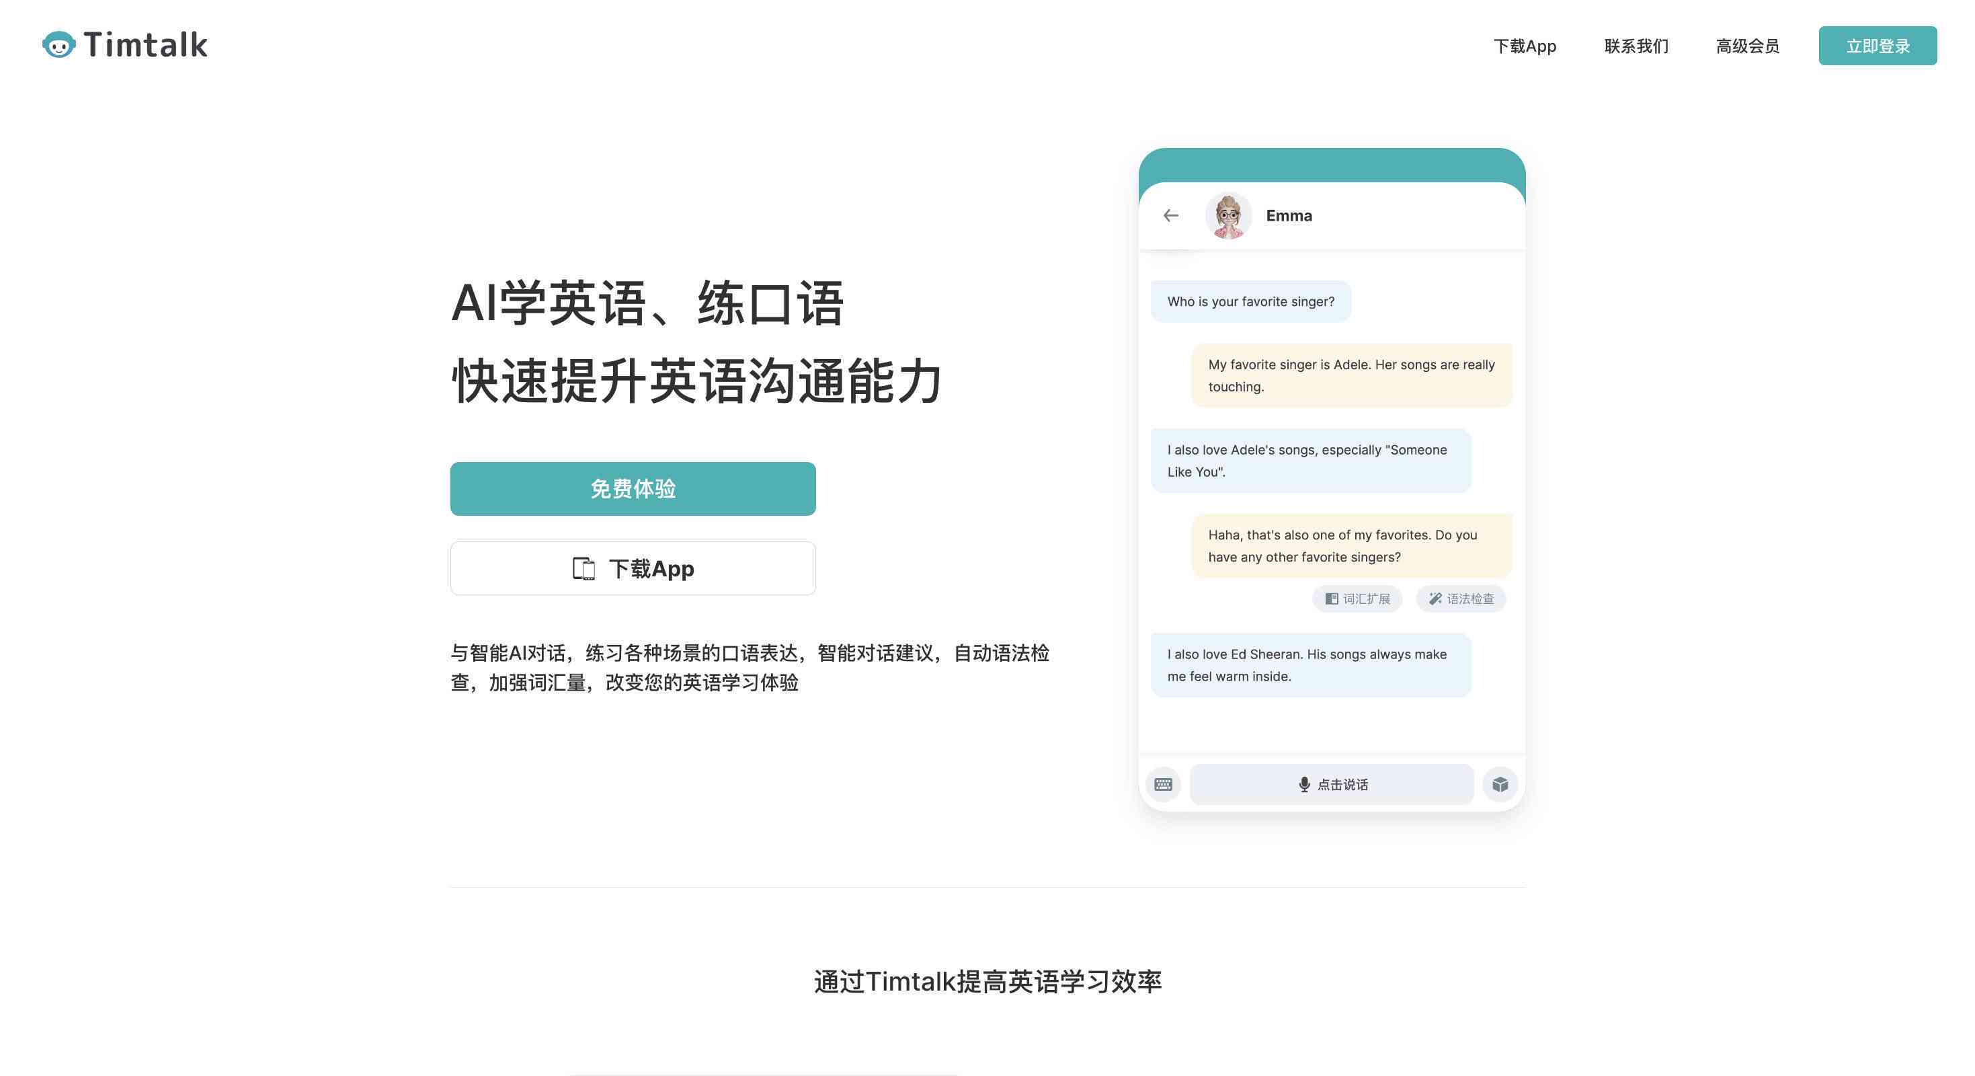The height and width of the screenshot is (1076, 1975).
Task: Click the description paragraph starting 与智能AI对话
Action: click(750, 667)
